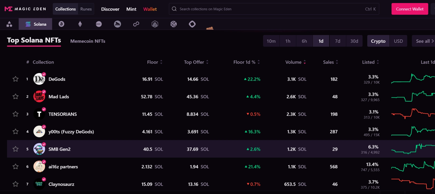The height and width of the screenshot is (194, 435).
Task: Open the SMB Gen2 collection avatar
Action: click(39, 149)
